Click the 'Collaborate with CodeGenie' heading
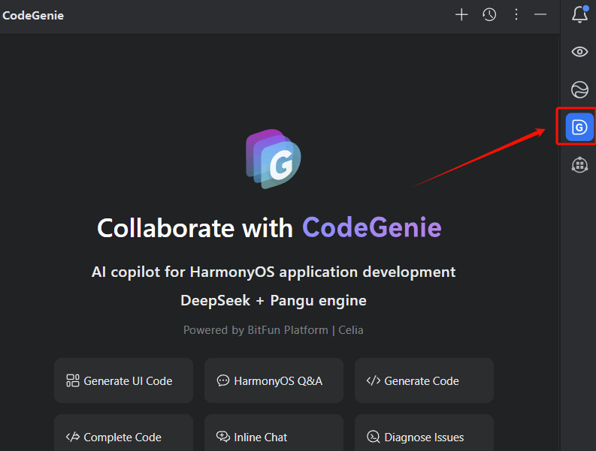The height and width of the screenshot is (451, 596). 269,228
